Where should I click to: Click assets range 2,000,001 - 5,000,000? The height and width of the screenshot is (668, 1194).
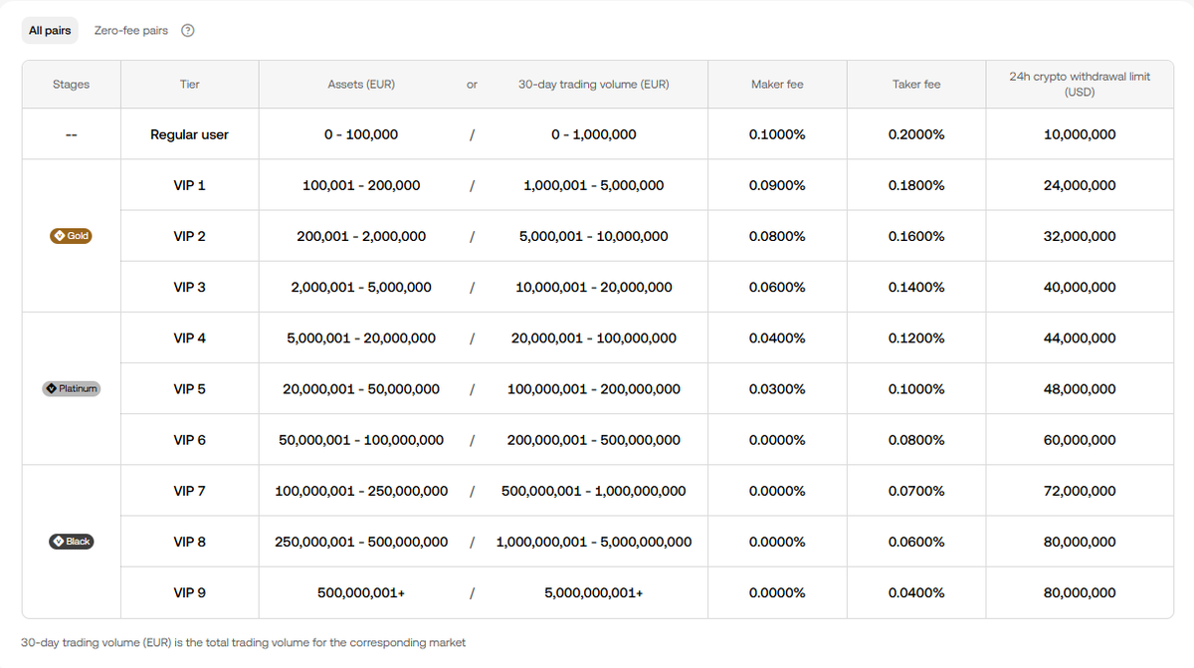[x=361, y=287]
